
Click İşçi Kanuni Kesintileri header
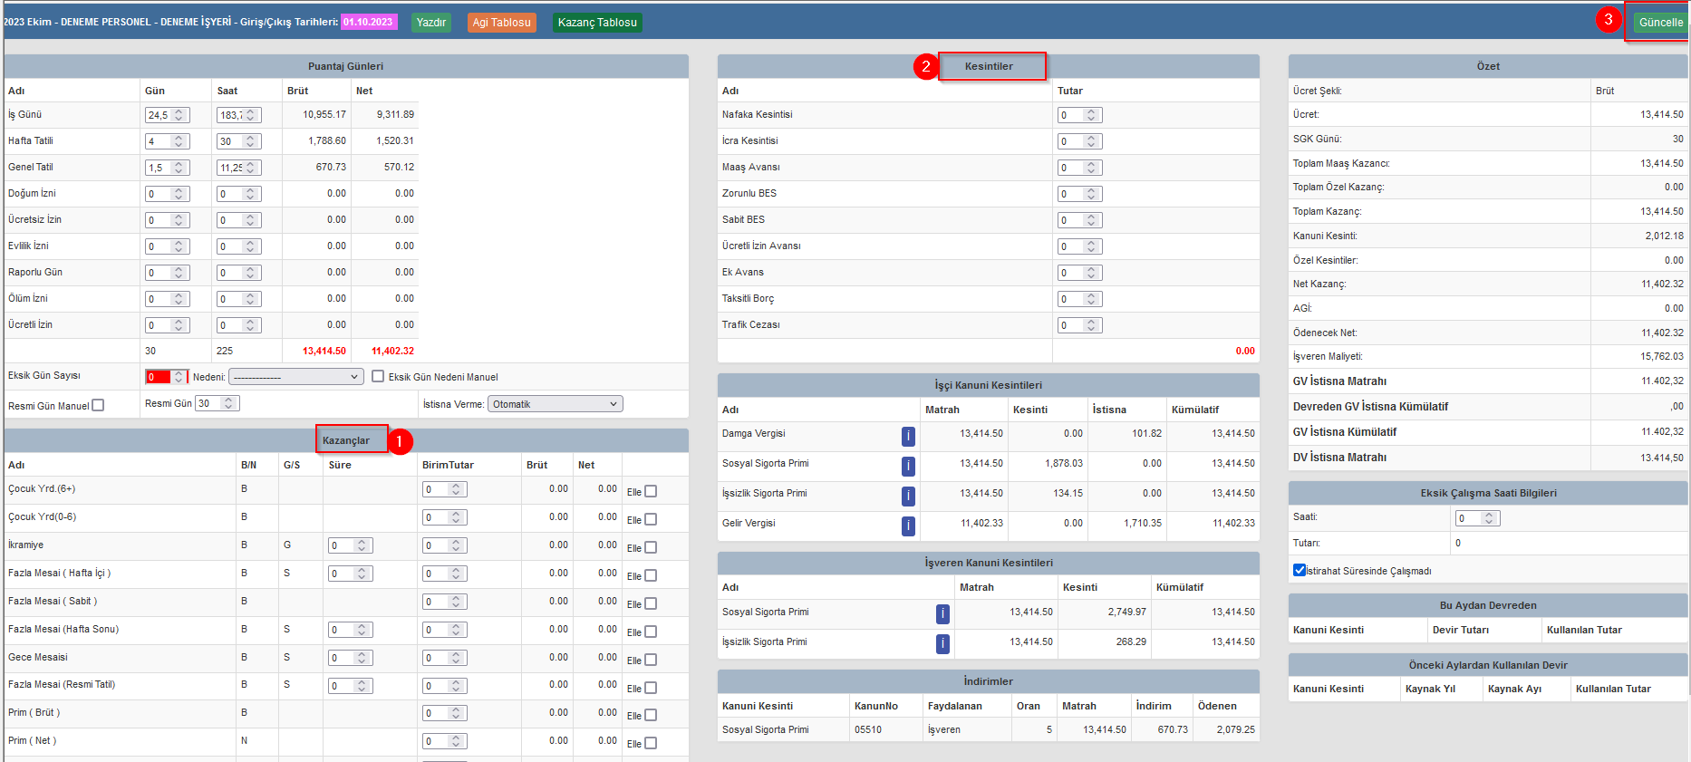989,385
